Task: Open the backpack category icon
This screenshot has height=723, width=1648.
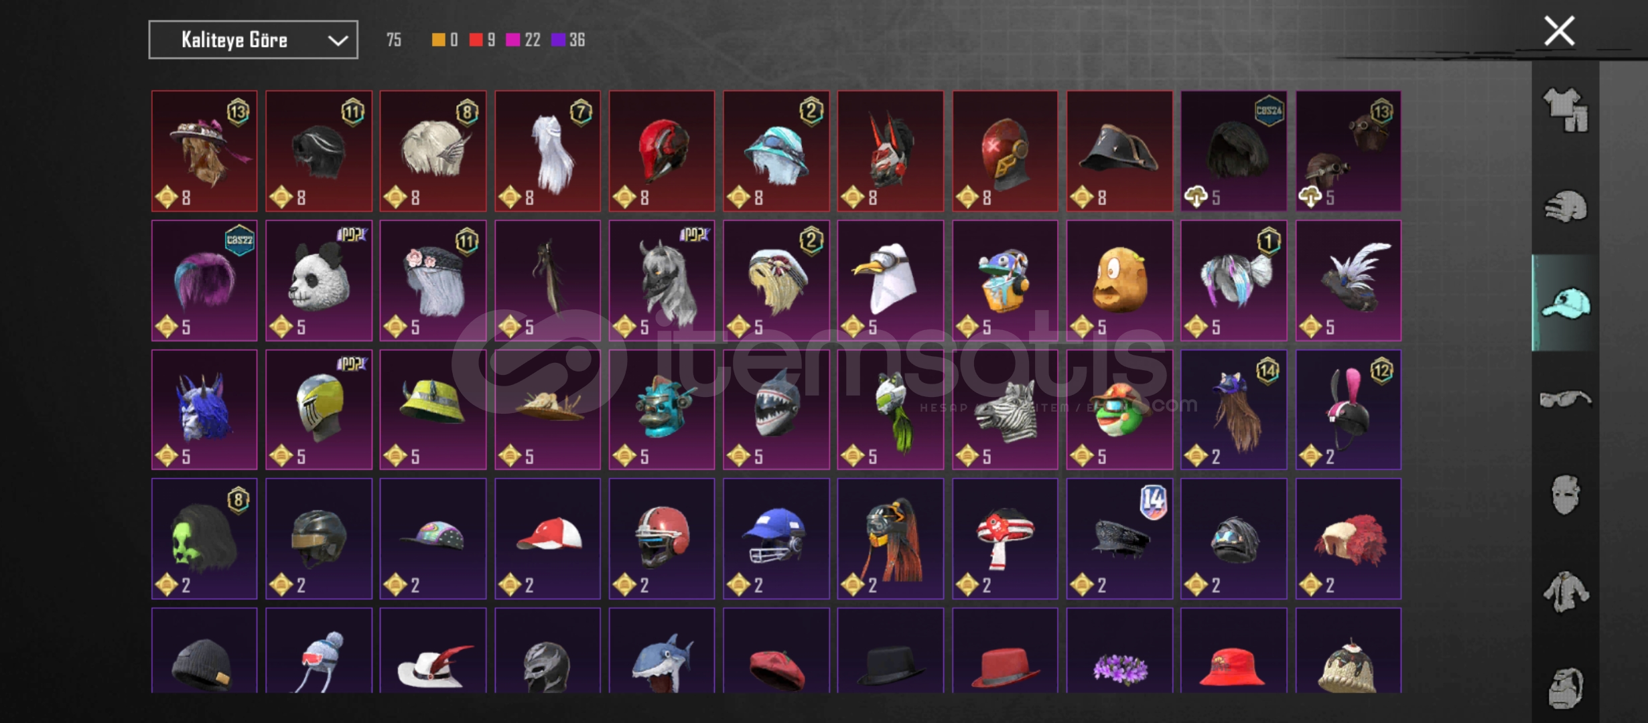Action: click(1566, 688)
